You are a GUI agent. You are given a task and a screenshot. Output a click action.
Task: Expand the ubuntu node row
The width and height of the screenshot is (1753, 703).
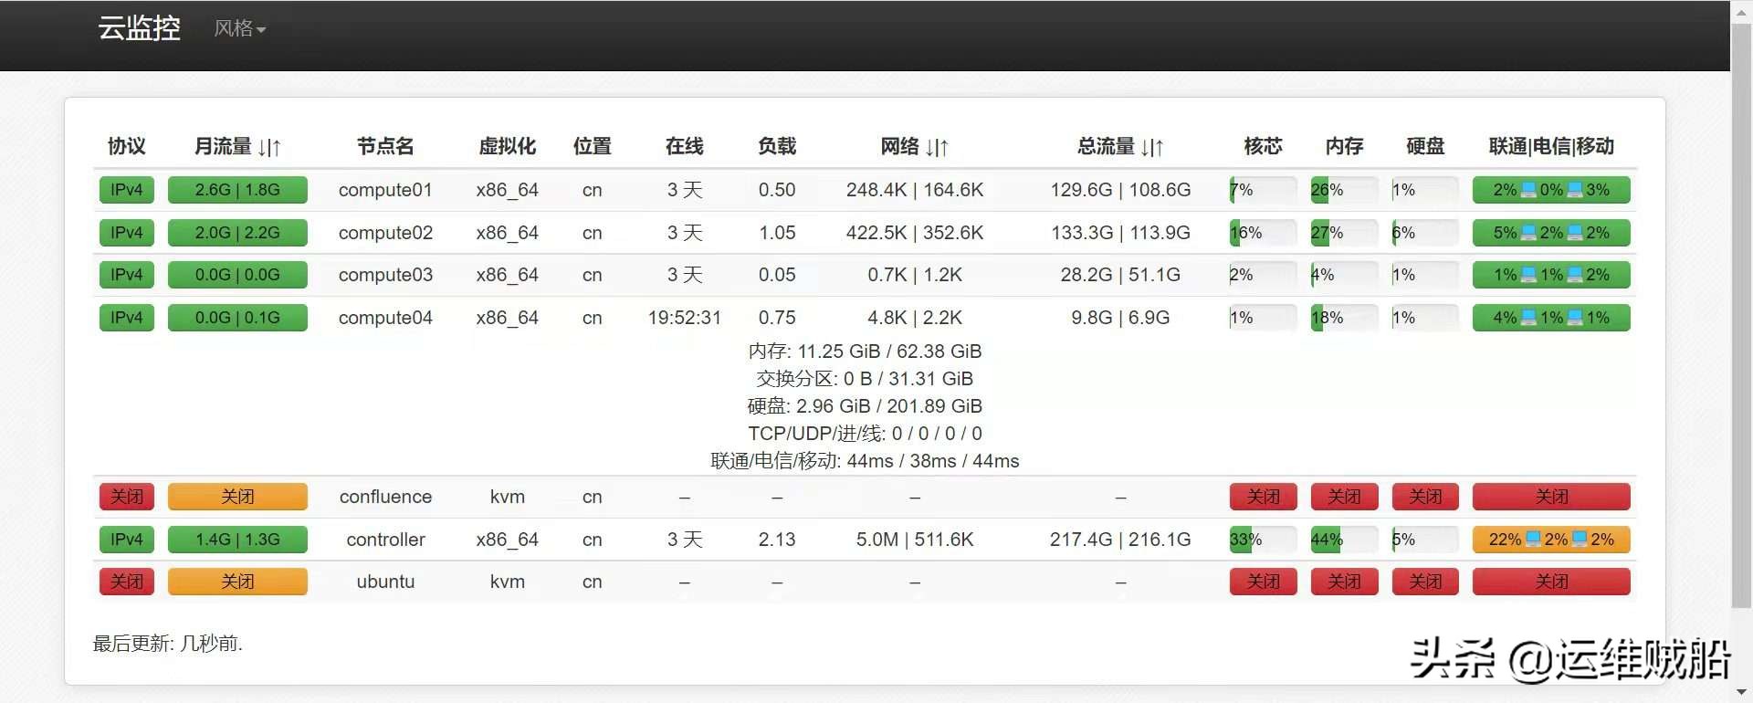pyautogui.click(x=865, y=582)
